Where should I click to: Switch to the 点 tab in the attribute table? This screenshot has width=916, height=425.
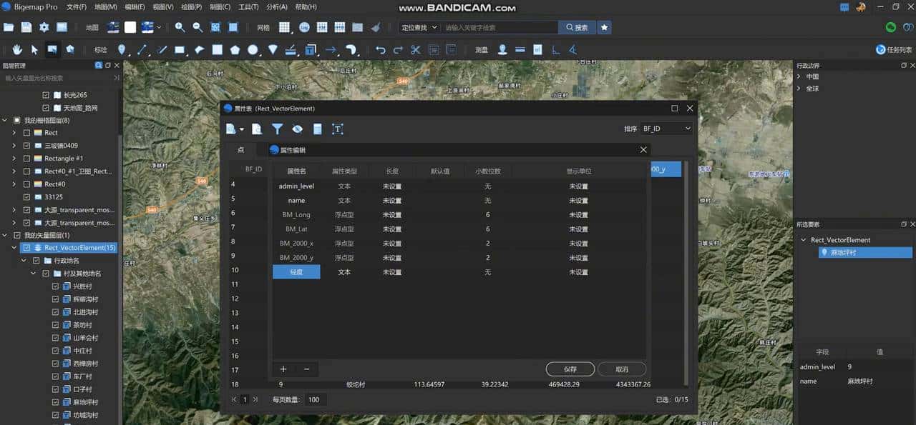tap(241, 150)
